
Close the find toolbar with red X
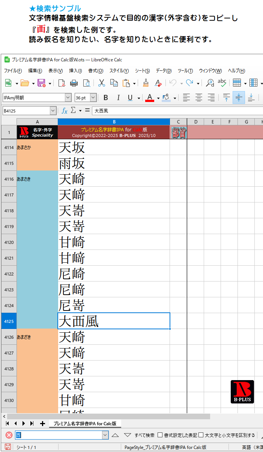9,435
